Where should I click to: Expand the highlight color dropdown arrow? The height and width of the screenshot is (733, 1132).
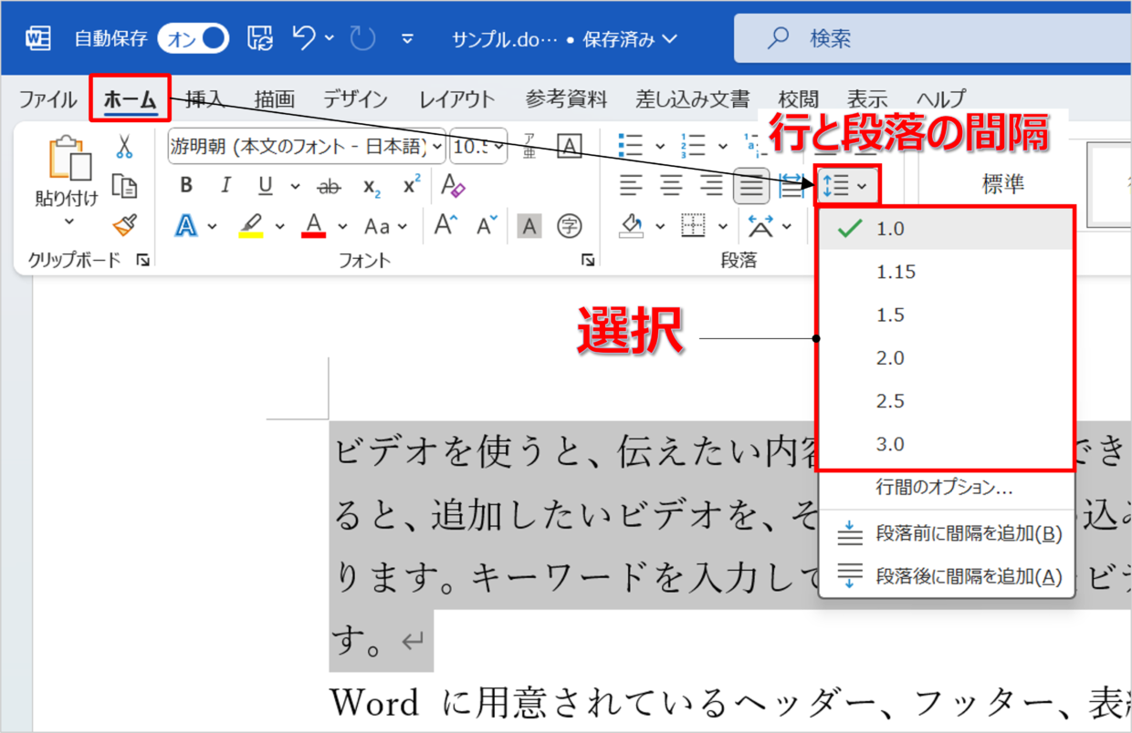click(x=279, y=226)
